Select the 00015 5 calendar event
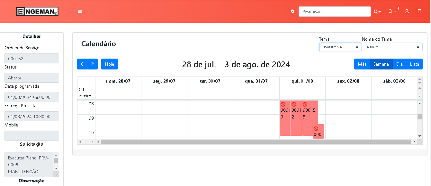 (x=309, y=117)
